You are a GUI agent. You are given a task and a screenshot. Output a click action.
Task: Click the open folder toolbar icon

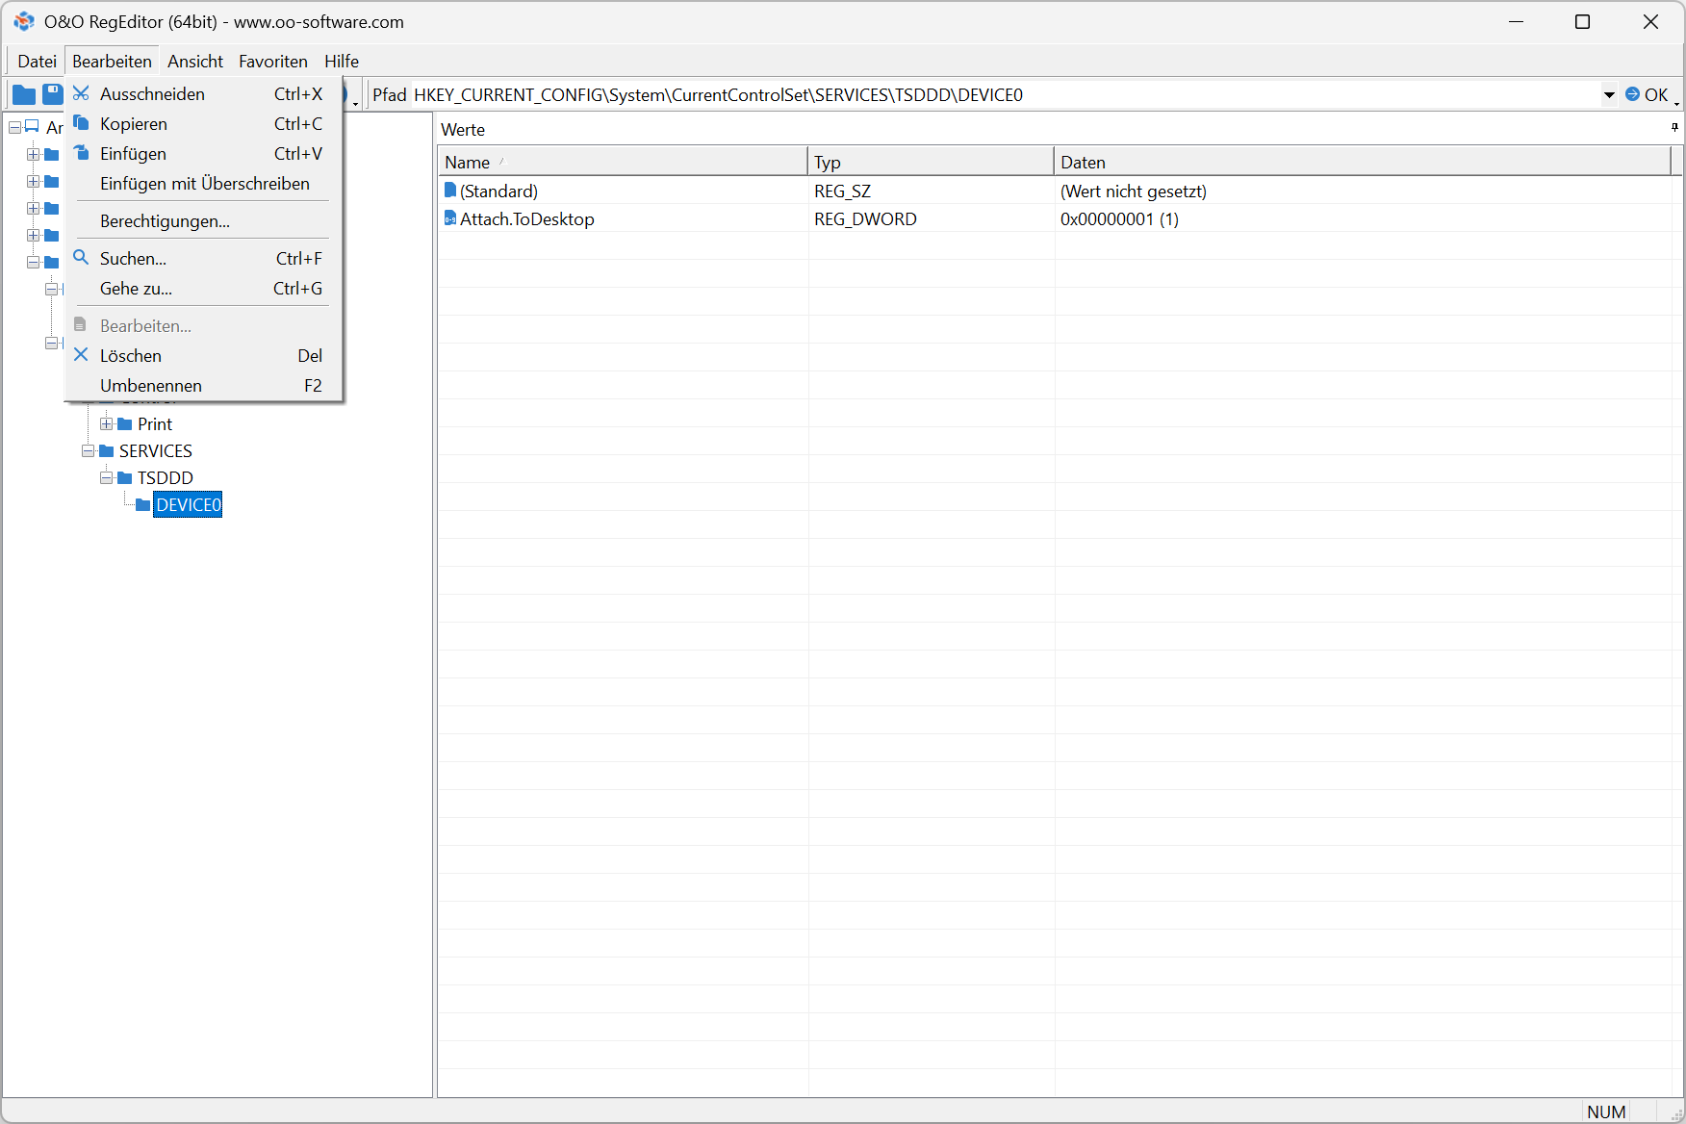click(x=24, y=94)
